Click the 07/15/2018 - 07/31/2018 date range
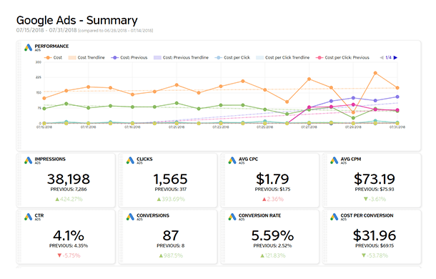 click(46, 30)
